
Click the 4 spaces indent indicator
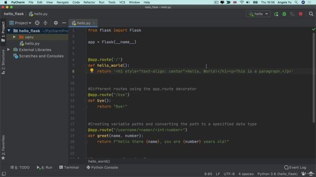[246, 174]
